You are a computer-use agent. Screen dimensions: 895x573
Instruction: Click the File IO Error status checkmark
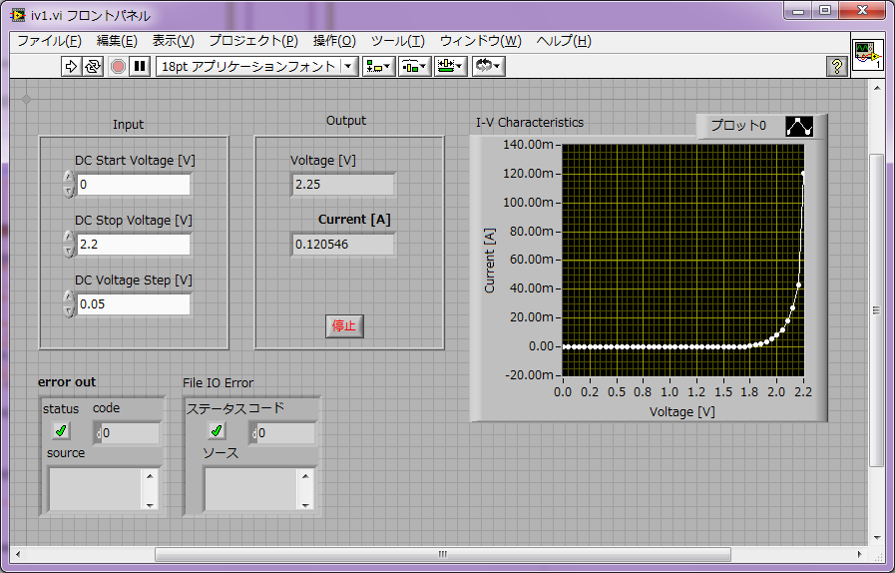217,431
